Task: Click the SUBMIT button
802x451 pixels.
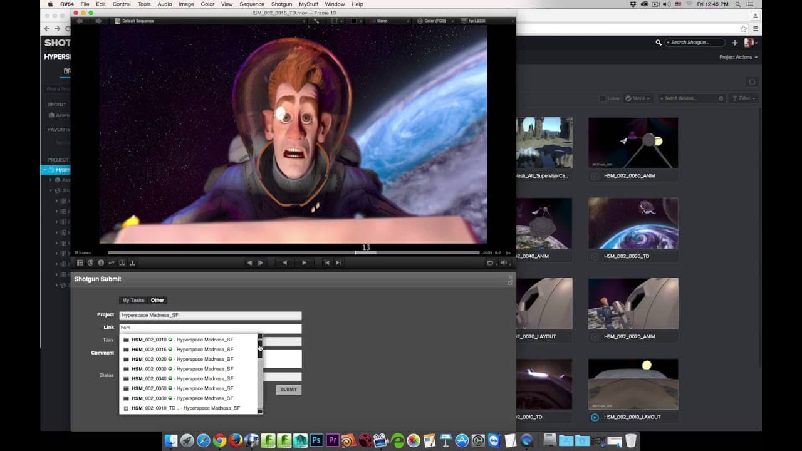Action: [x=289, y=390]
